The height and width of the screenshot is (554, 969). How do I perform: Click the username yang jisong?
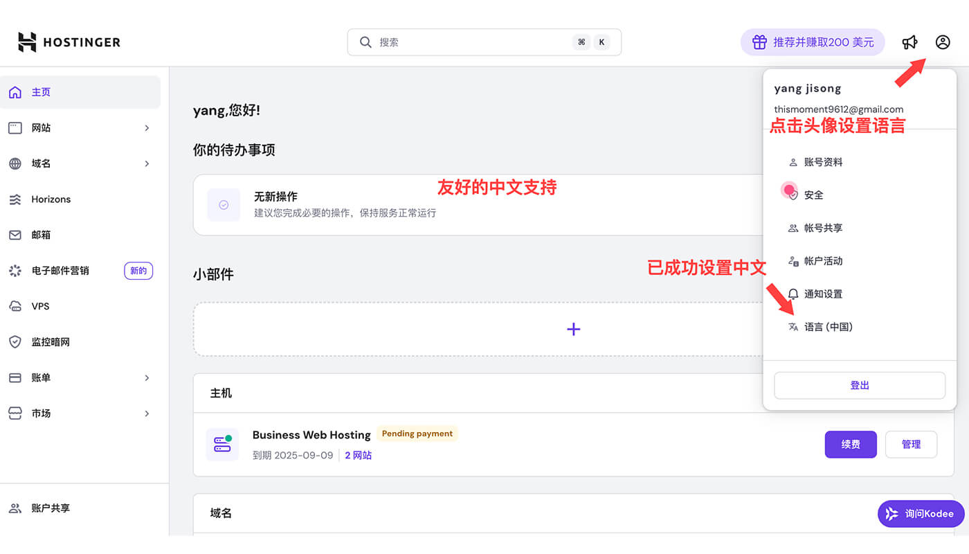click(808, 89)
